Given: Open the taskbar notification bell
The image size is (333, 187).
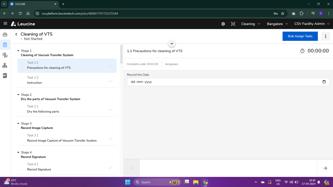Looking at the screenshot, I should point(319,182).
